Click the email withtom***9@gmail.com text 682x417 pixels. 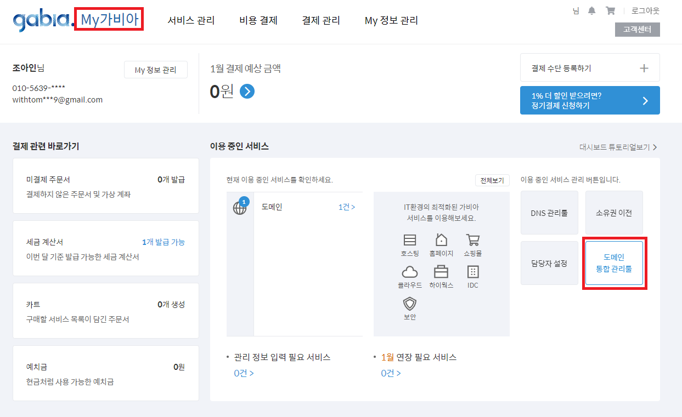[x=58, y=100]
